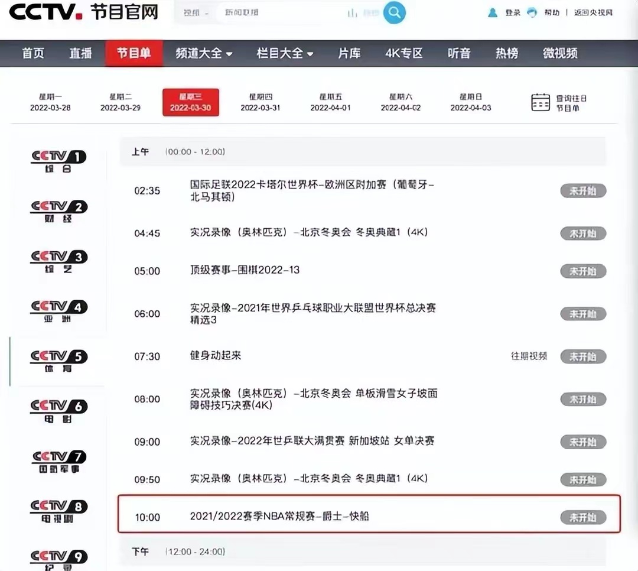Click the blue search magnifier button
Image resolution: width=638 pixels, height=571 pixels.
[x=394, y=12]
